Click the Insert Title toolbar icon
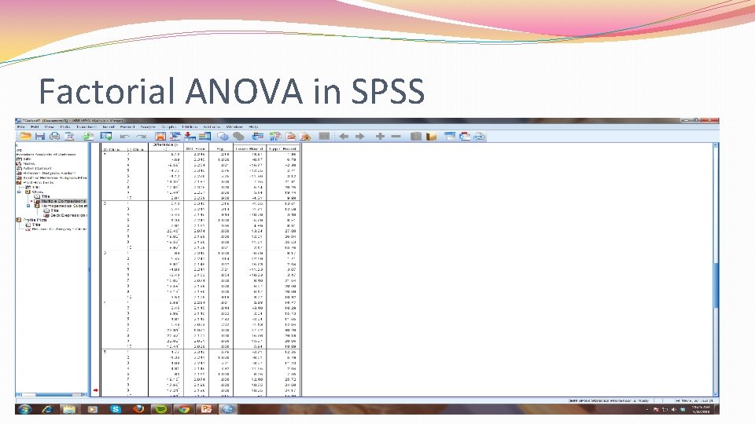Image resolution: width=755 pixels, height=424 pixels. tap(465, 137)
